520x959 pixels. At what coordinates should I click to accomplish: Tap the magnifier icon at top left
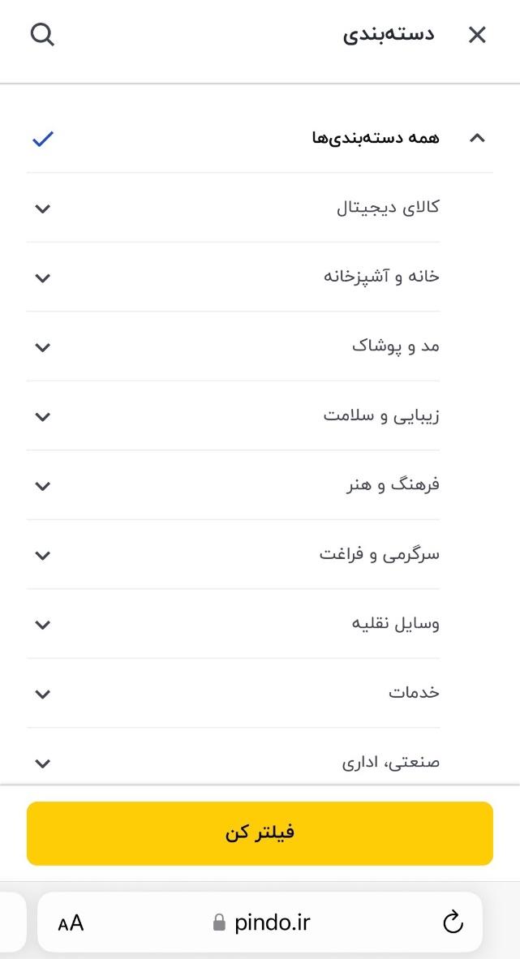[42, 35]
